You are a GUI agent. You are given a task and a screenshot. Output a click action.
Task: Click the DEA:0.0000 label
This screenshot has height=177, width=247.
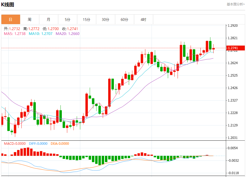60,144
